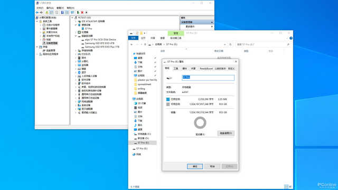
Task: Click the 音乐 music icon in navigation pane
Action: point(135,125)
